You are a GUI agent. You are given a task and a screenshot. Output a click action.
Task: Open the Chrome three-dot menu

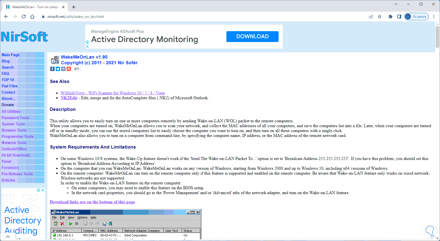coord(434,17)
